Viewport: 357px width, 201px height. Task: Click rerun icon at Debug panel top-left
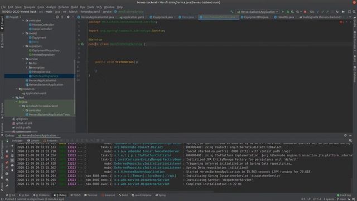pyautogui.click(x=7, y=141)
